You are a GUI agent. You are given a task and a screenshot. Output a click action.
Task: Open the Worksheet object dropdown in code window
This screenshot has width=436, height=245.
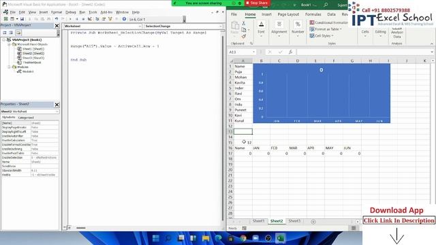tap(140, 26)
